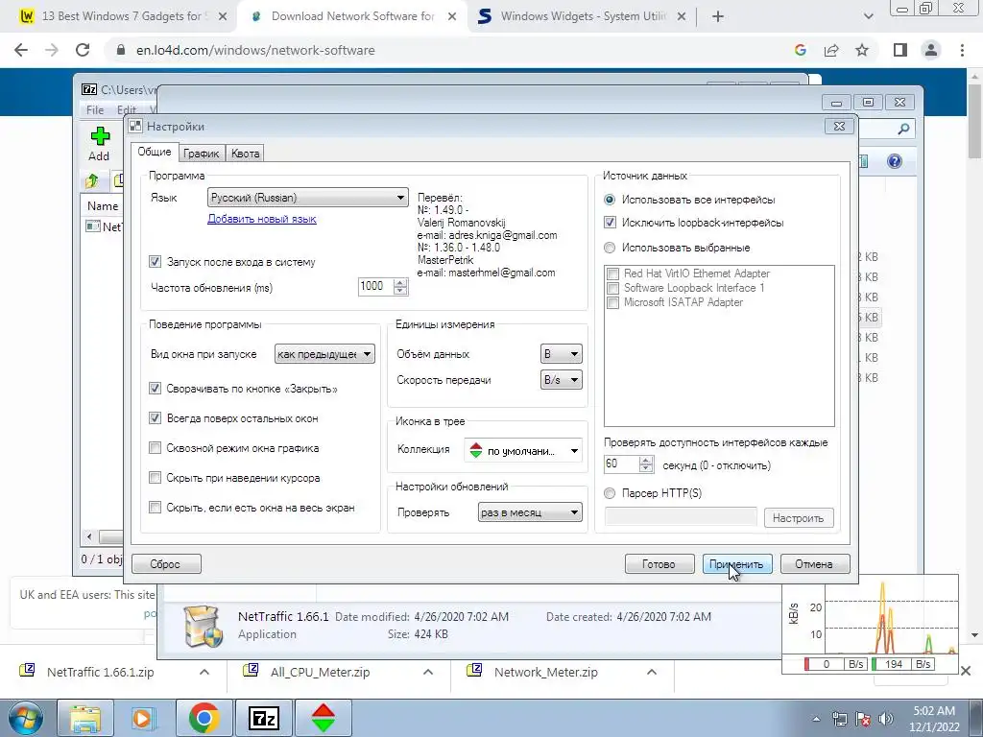
Task: Go back in Chrome
Action: [21, 50]
